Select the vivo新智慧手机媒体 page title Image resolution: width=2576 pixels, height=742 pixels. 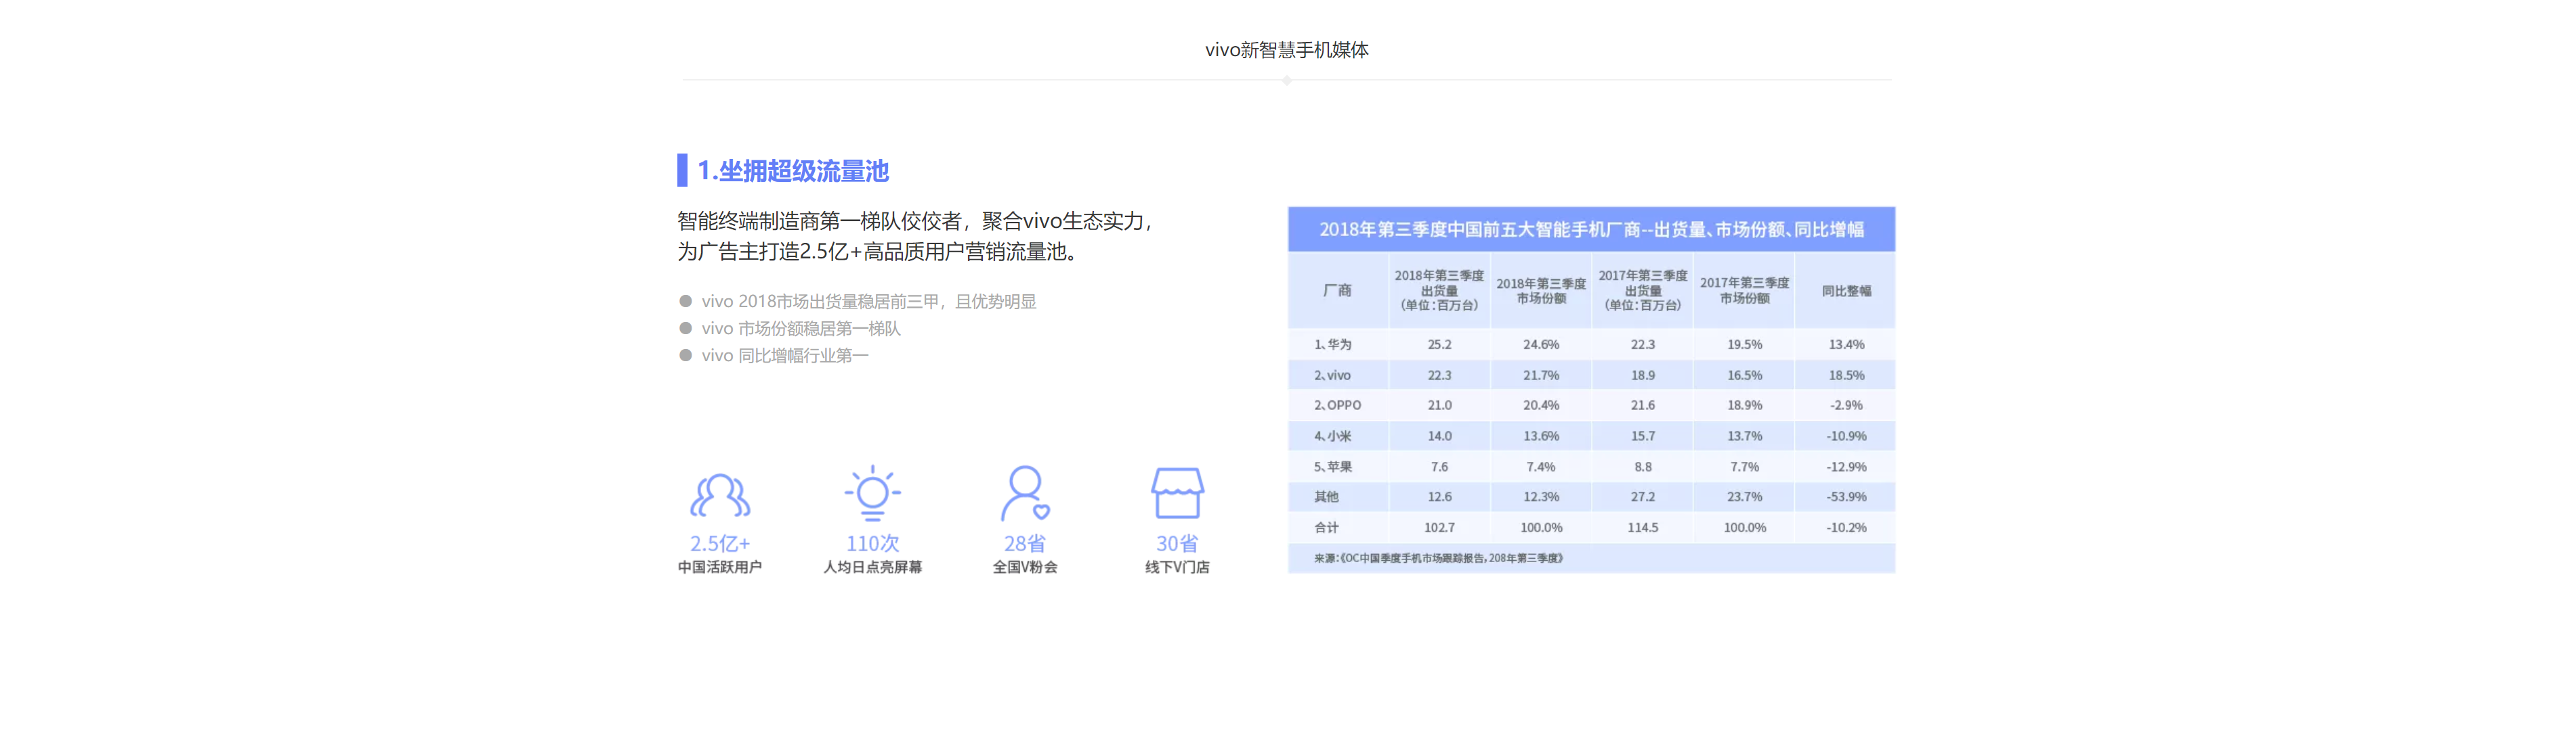pyautogui.click(x=1287, y=50)
